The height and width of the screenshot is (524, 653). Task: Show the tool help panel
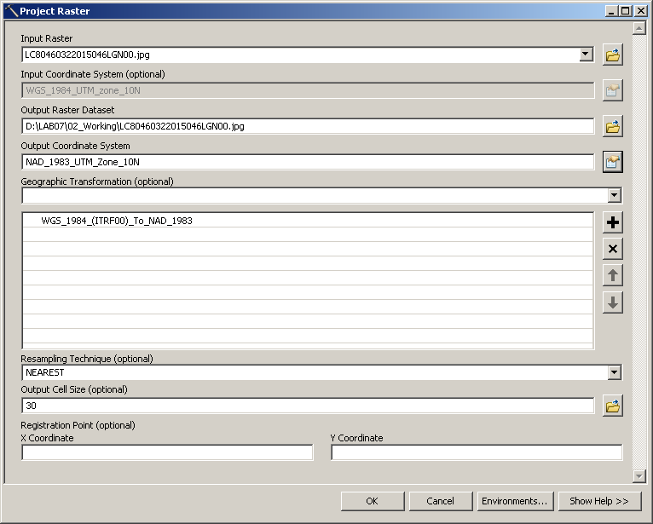coord(598,501)
